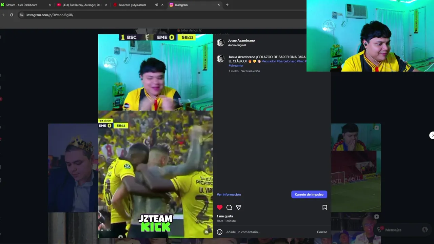Close the Bad Bunny YouTube tab
434x244 pixels.
click(x=106, y=5)
